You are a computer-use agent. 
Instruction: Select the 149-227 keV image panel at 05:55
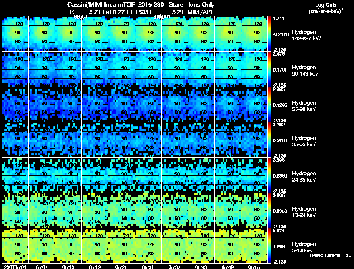click(x=254, y=34)
